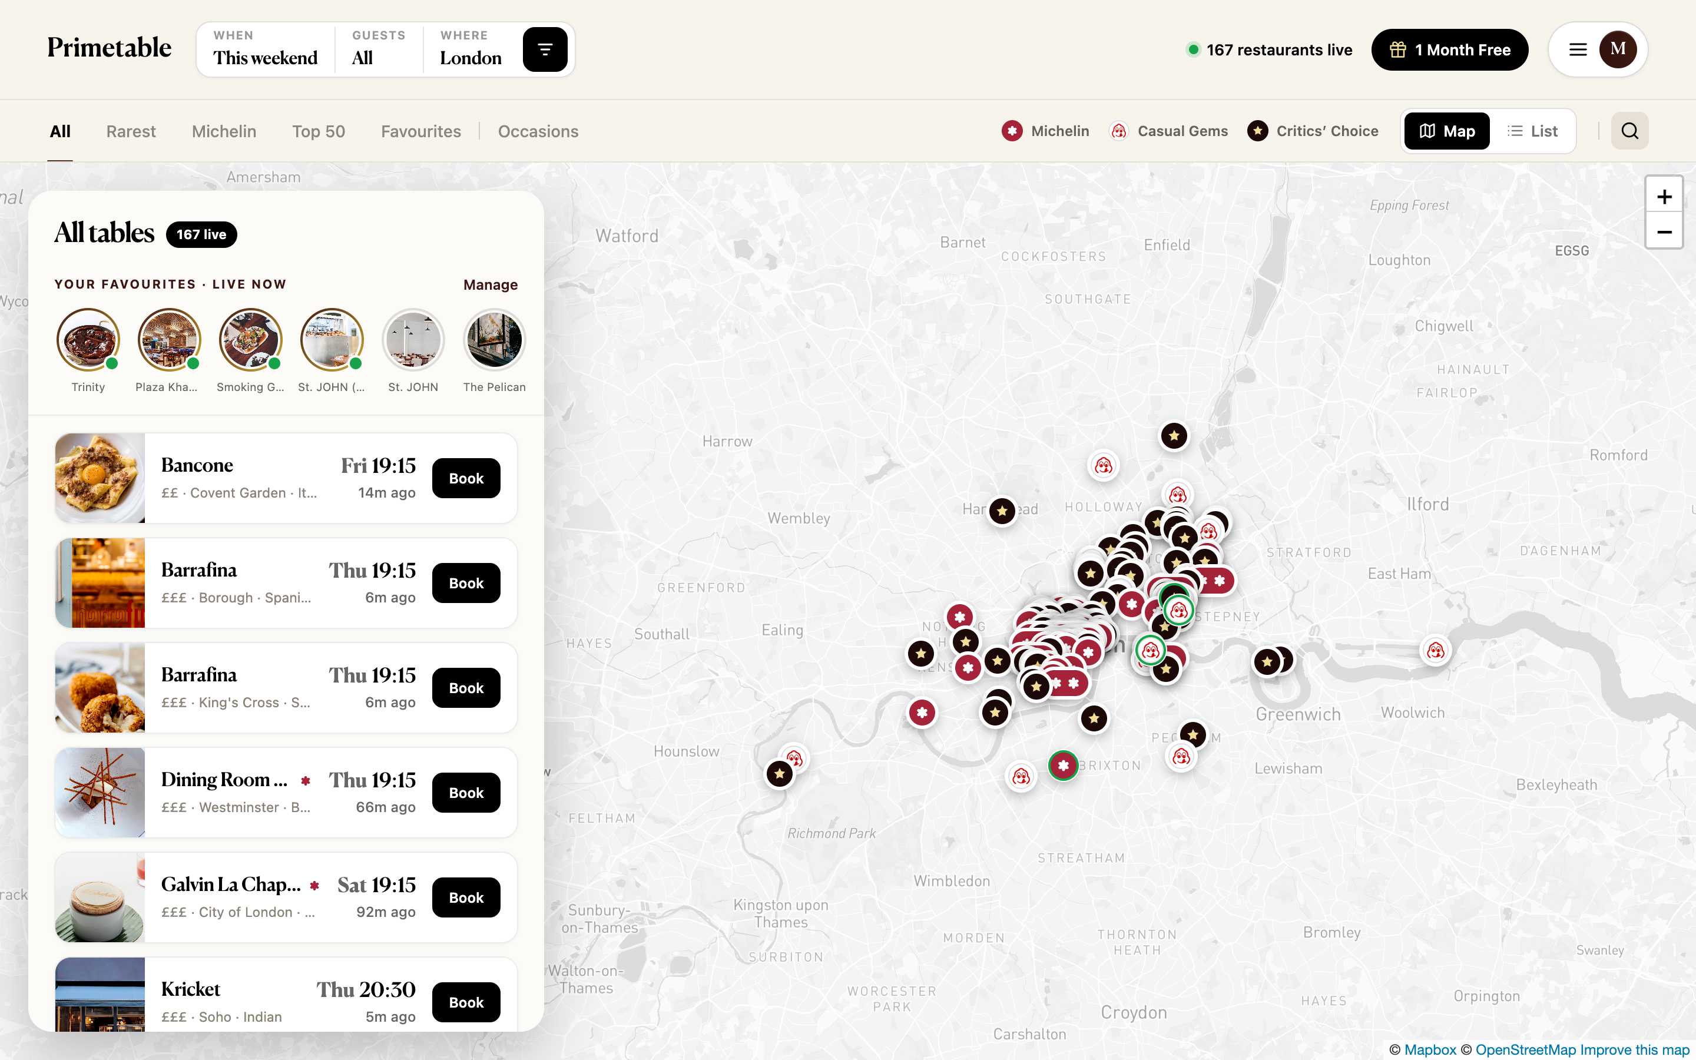Book Barrafina Borough table
The image size is (1696, 1060).
(x=466, y=583)
